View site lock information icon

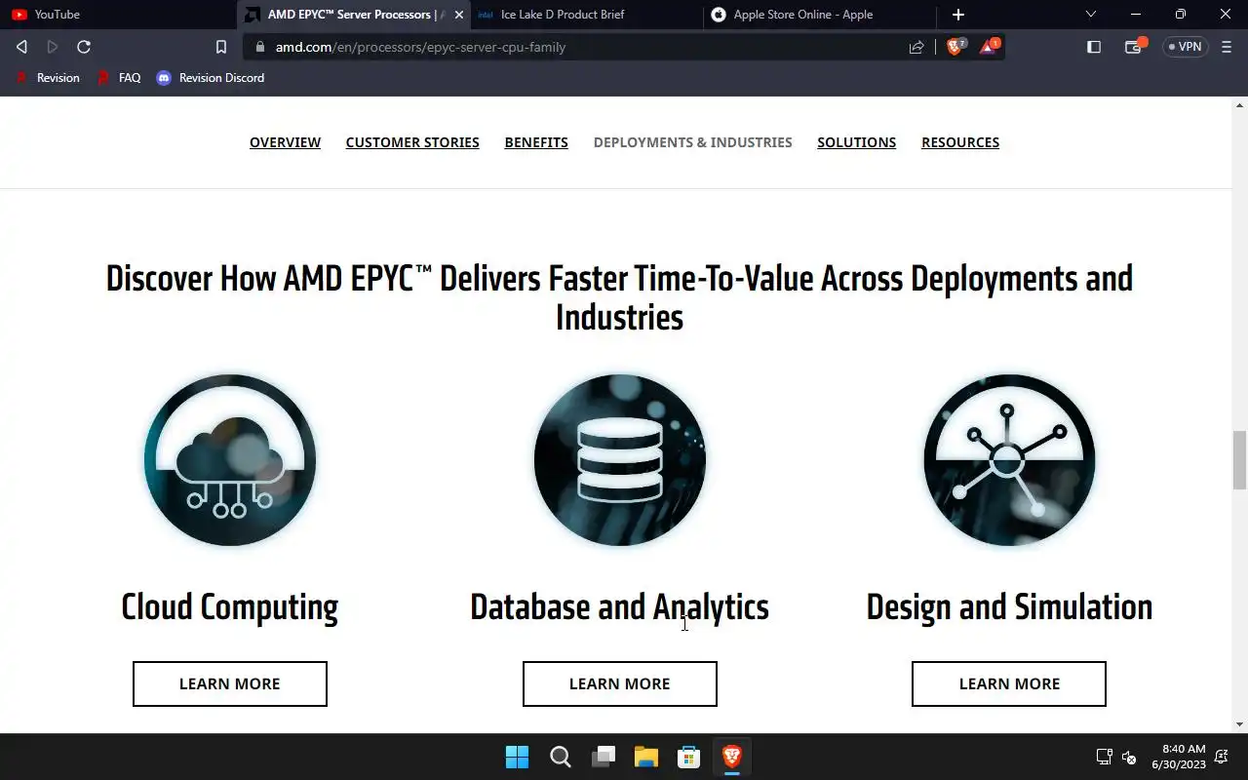[259, 47]
